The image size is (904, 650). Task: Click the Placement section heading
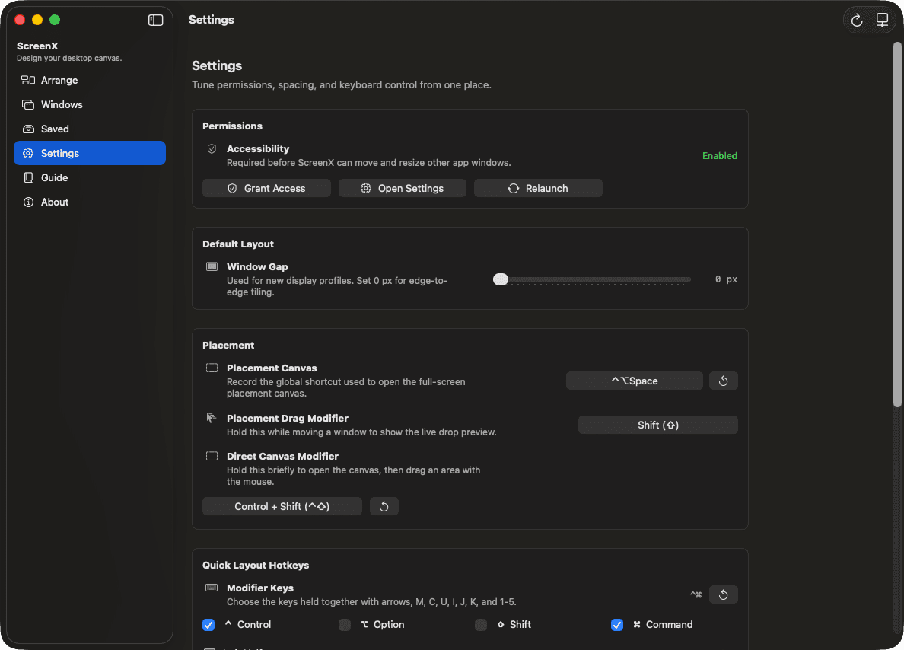point(228,345)
